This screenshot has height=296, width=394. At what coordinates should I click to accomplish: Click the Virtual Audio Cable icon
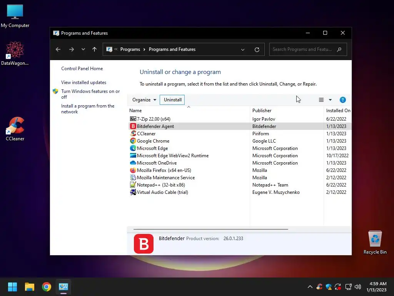[x=133, y=192]
